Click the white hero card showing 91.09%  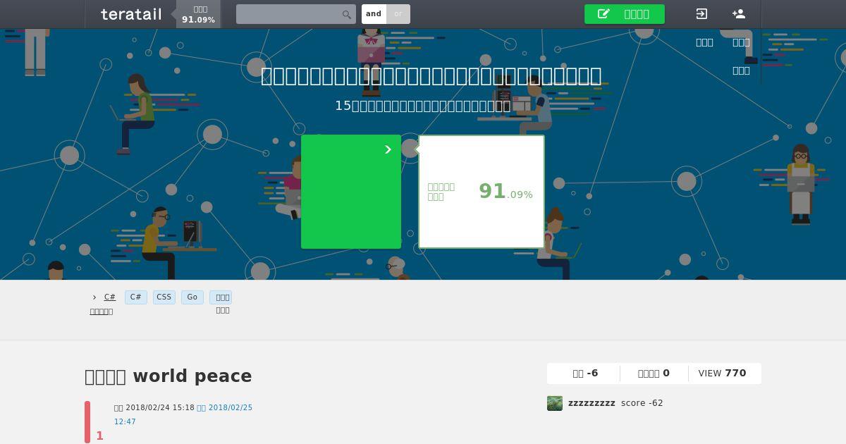tap(482, 192)
